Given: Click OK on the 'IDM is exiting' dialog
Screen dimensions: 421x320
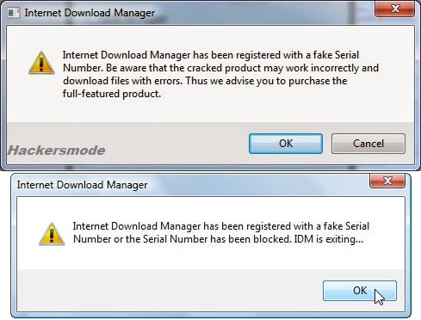Looking at the screenshot, I should point(360,291).
